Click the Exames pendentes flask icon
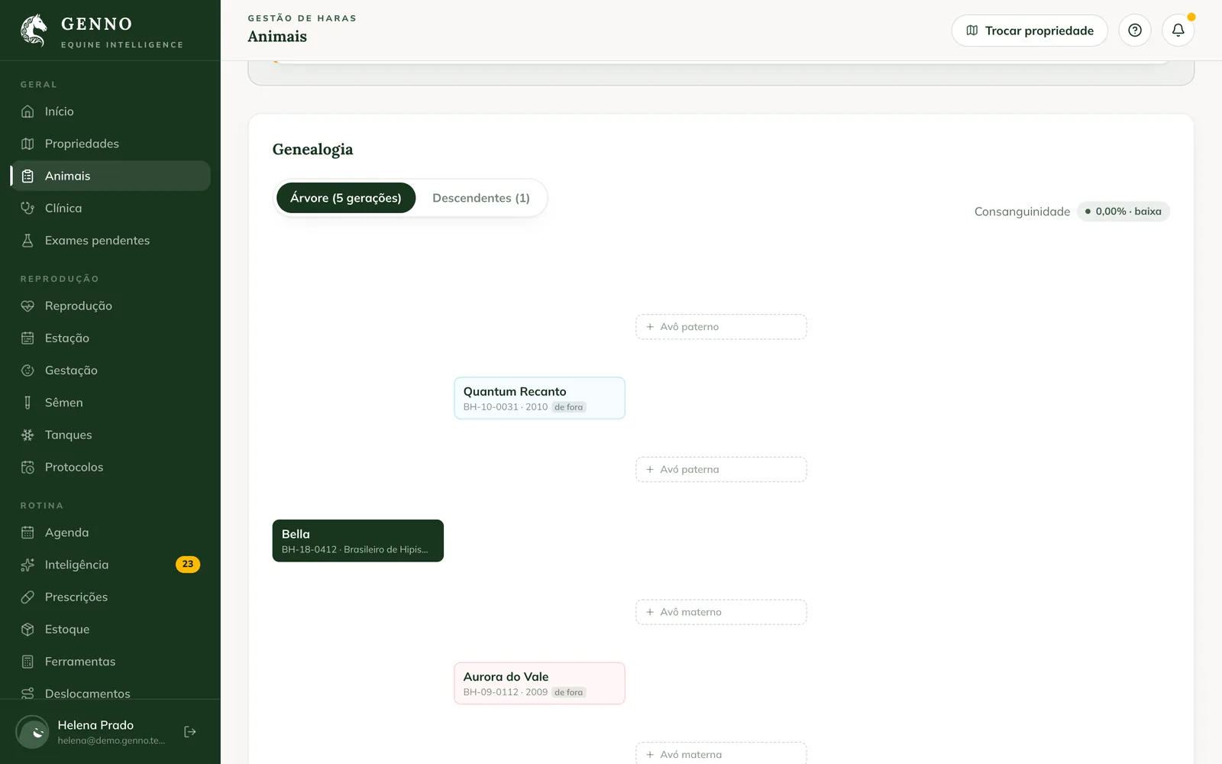Image resolution: width=1222 pixels, height=764 pixels. [x=27, y=241]
